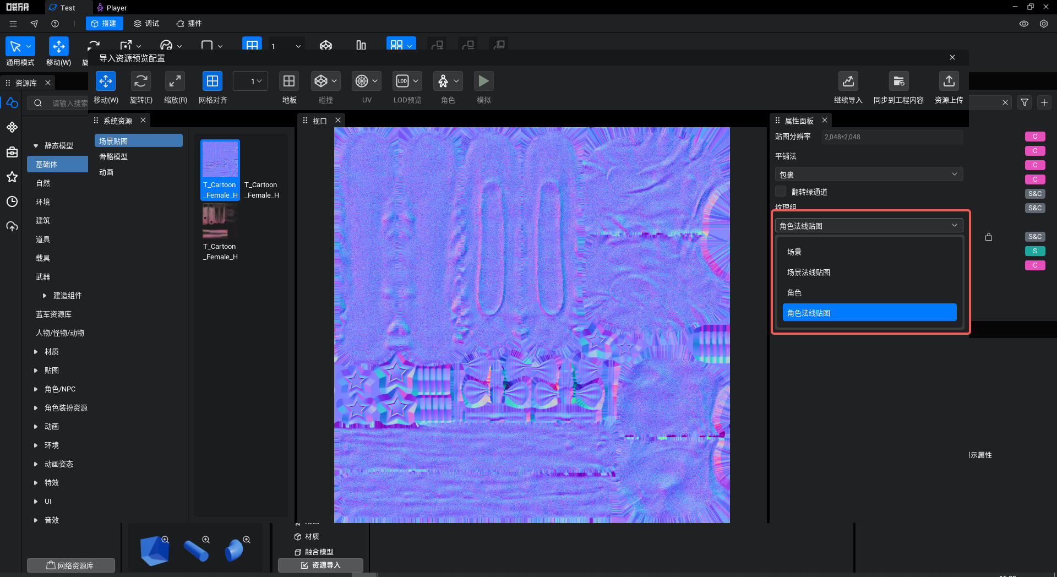Open the hamburger menu icon
The image size is (1057, 577).
(13, 24)
